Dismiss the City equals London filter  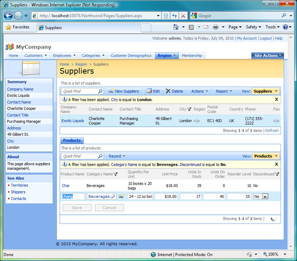[x=277, y=100]
